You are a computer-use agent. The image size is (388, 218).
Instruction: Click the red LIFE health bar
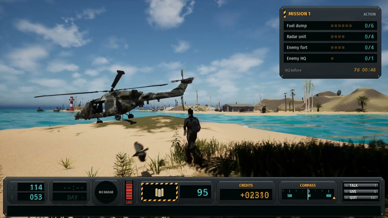point(129,190)
